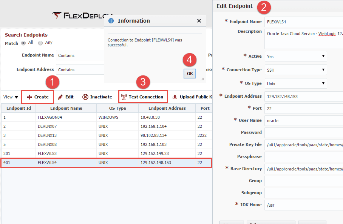The image size is (343, 224).
Task: Click the Test Connection label
Action: pyautogui.click(x=146, y=97)
